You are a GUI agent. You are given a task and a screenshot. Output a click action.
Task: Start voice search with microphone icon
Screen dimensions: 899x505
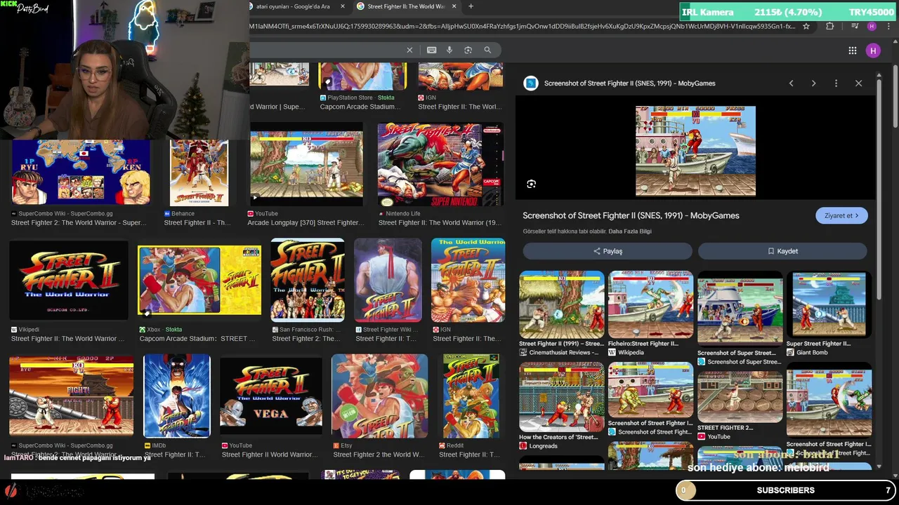coord(449,50)
